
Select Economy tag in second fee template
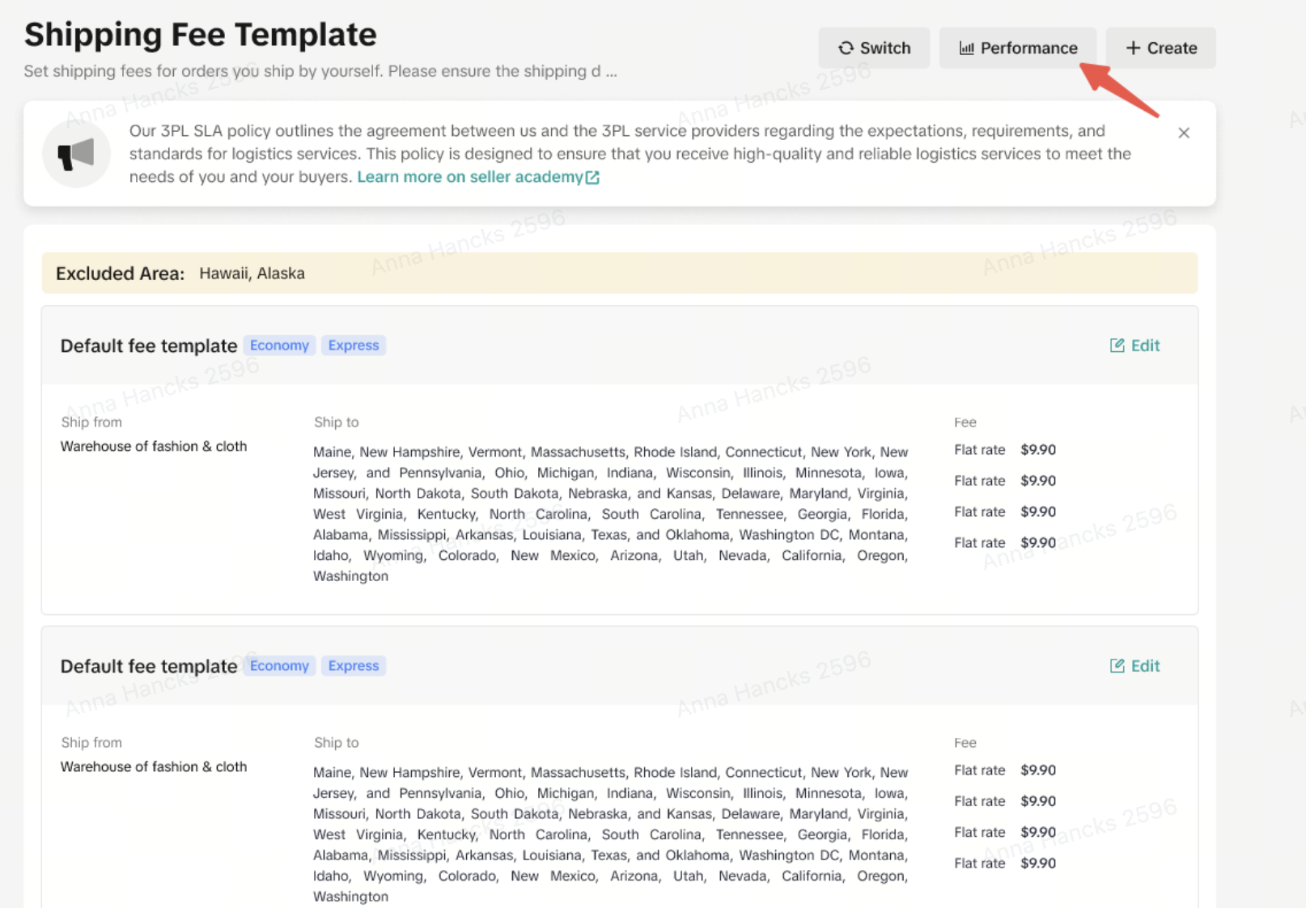pos(279,666)
